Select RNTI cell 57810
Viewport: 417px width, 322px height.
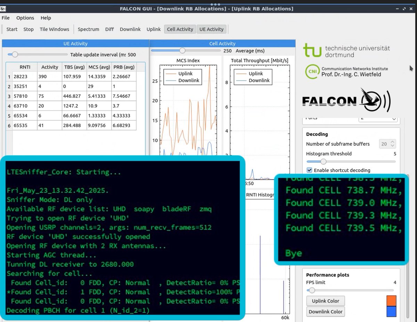(x=25, y=96)
